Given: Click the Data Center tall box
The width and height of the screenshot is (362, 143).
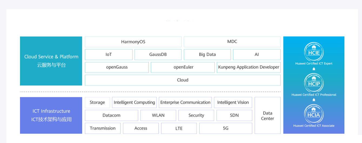Looking at the screenshot, I should click(x=267, y=116).
